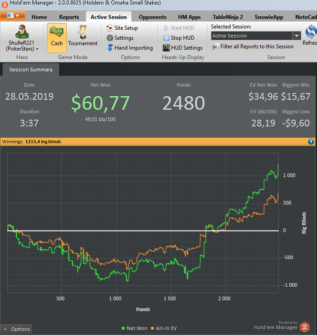Screen dimensions: 317x335
Task: Open the Reports ribbon tab
Action: coord(69,17)
